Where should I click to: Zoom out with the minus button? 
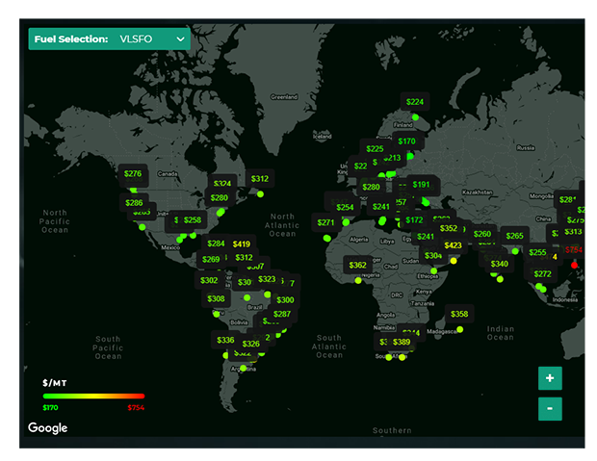pos(550,408)
